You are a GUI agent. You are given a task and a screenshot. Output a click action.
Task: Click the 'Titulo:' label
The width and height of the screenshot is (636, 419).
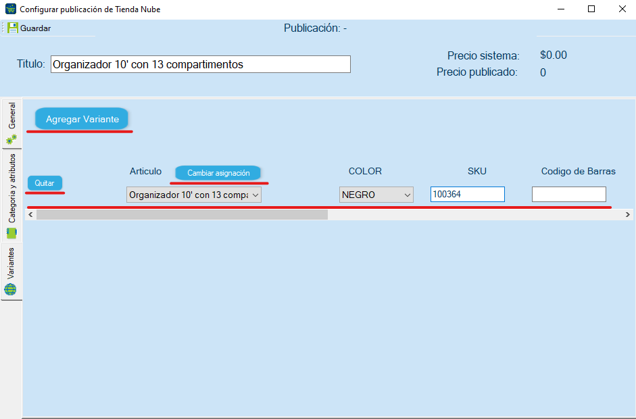tap(31, 64)
